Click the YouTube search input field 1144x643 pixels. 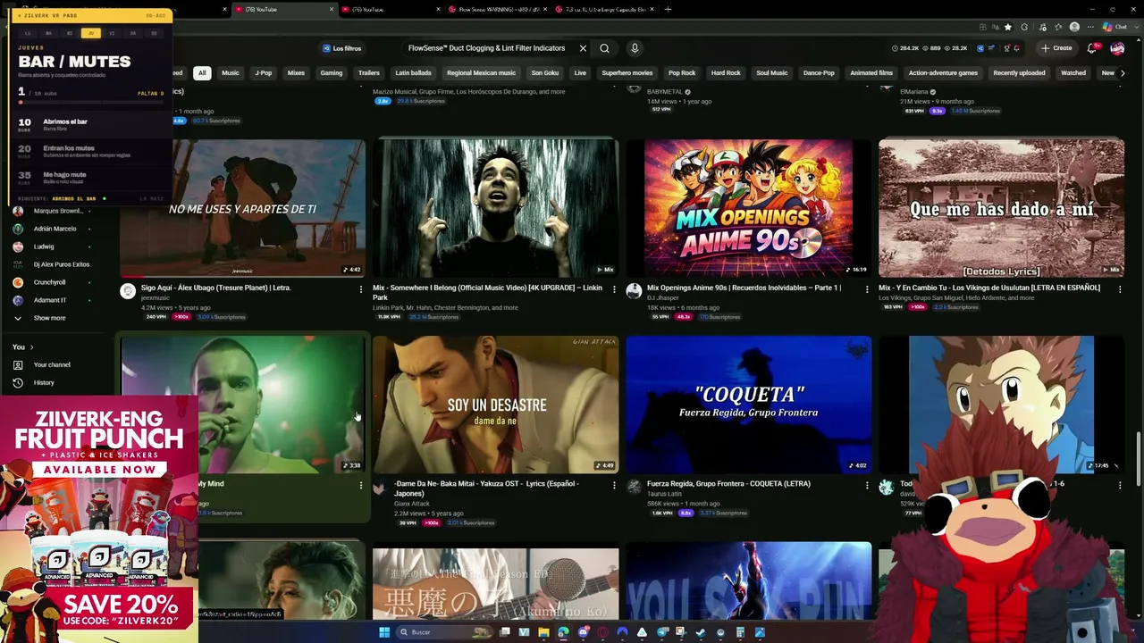486,48
